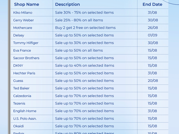Click the End Date column header
179x134 pixels.
(152, 4)
